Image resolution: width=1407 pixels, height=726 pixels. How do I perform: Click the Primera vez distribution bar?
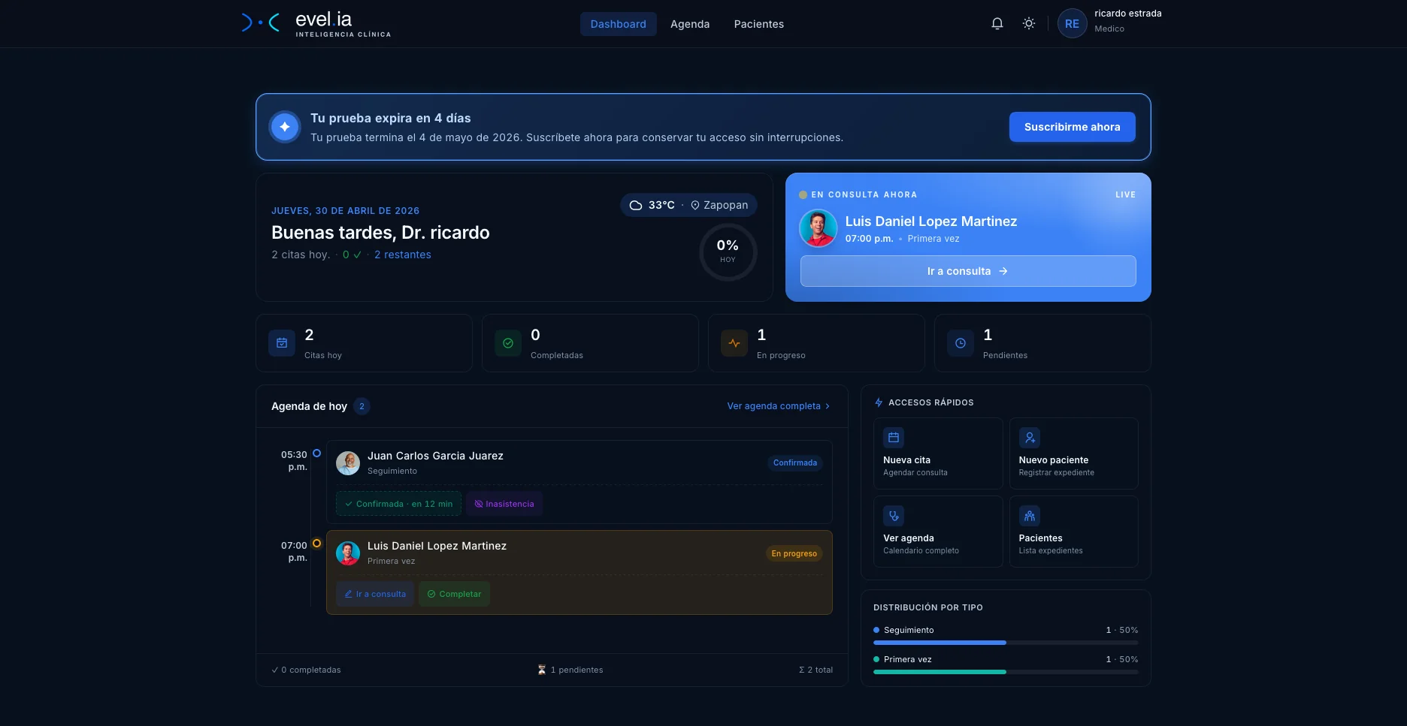tap(1006, 672)
